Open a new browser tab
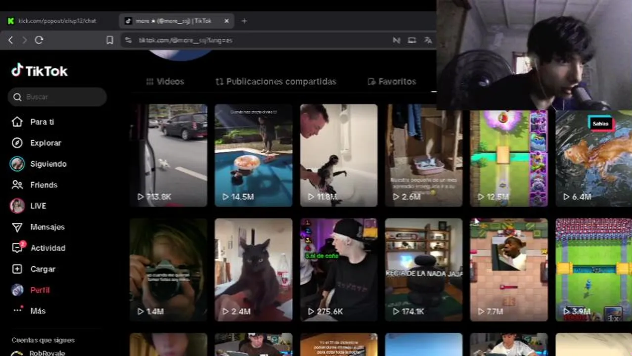 tap(244, 21)
